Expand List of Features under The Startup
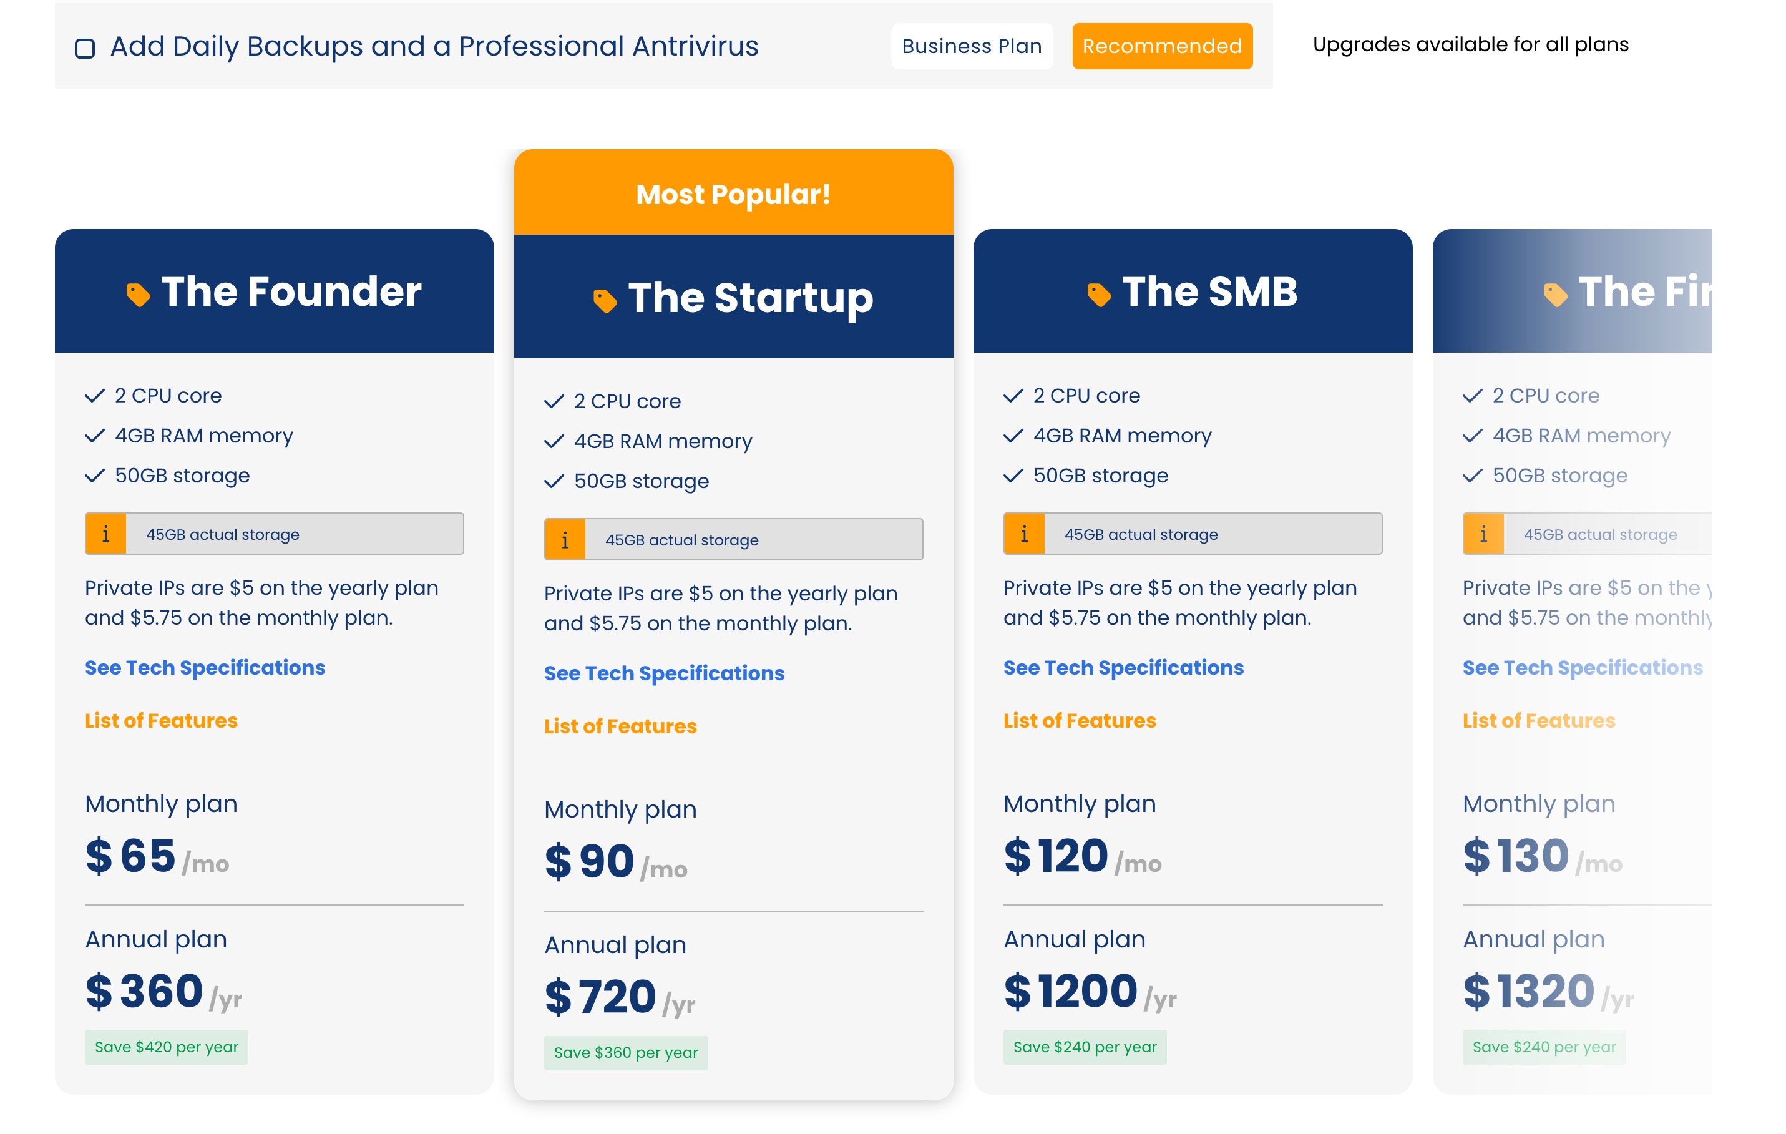1786x1134 pixels. click(620, 726)
